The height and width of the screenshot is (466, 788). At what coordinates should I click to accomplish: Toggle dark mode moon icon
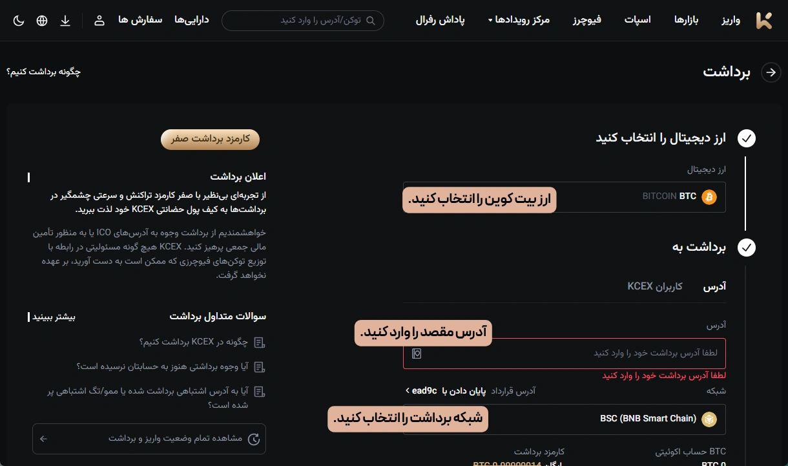click(19, 21)
